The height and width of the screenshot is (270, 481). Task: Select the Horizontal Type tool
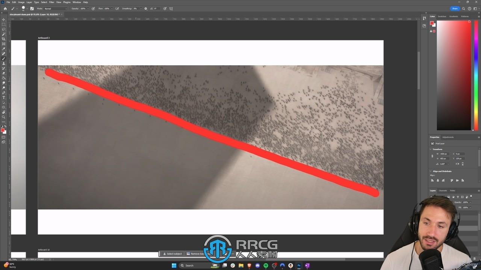tap(4, 97)
